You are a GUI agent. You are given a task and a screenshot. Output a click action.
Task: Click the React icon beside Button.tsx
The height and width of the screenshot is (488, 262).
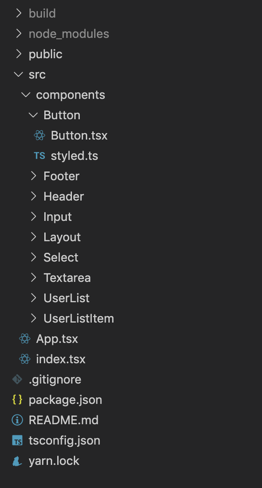[x=40, y=135]
